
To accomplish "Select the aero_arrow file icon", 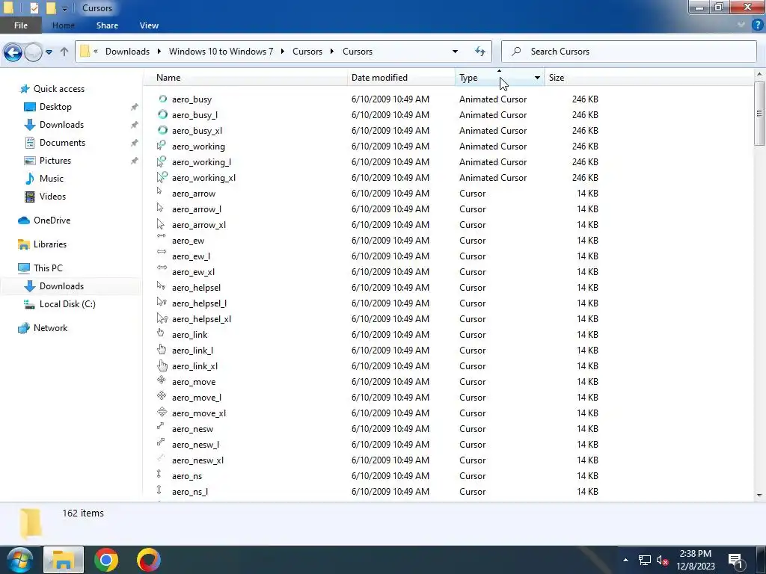I will coord(159,191).
